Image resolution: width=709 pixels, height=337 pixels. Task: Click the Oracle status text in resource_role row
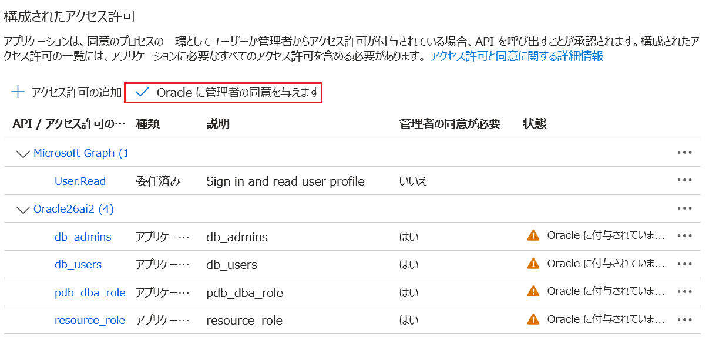pyautogui.click(x=606, y=319)
